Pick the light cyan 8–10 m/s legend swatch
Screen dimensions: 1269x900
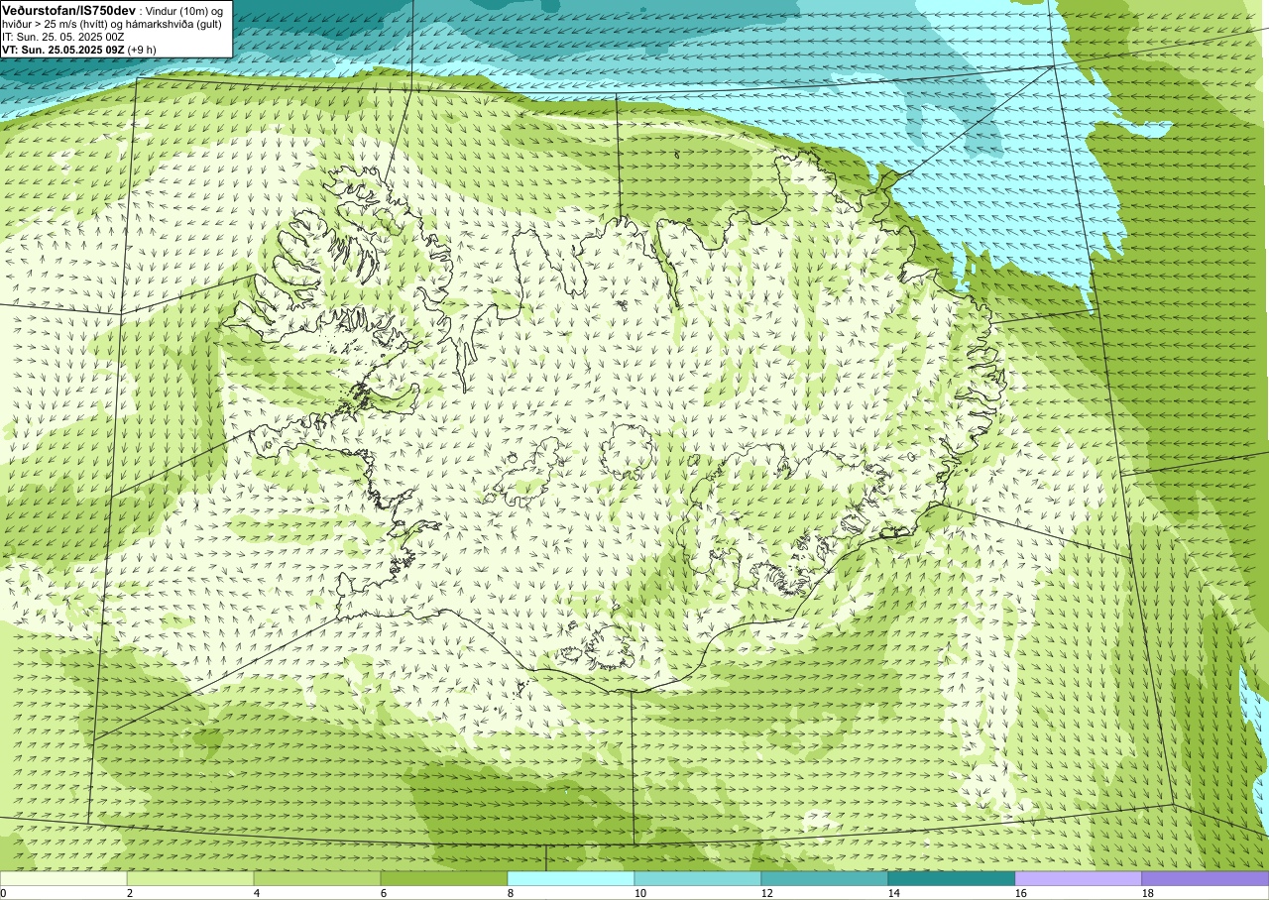pos(571,878)
